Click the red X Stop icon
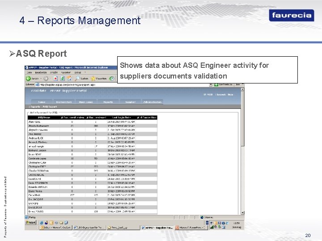The image size is (322, 241). point(55,79)
